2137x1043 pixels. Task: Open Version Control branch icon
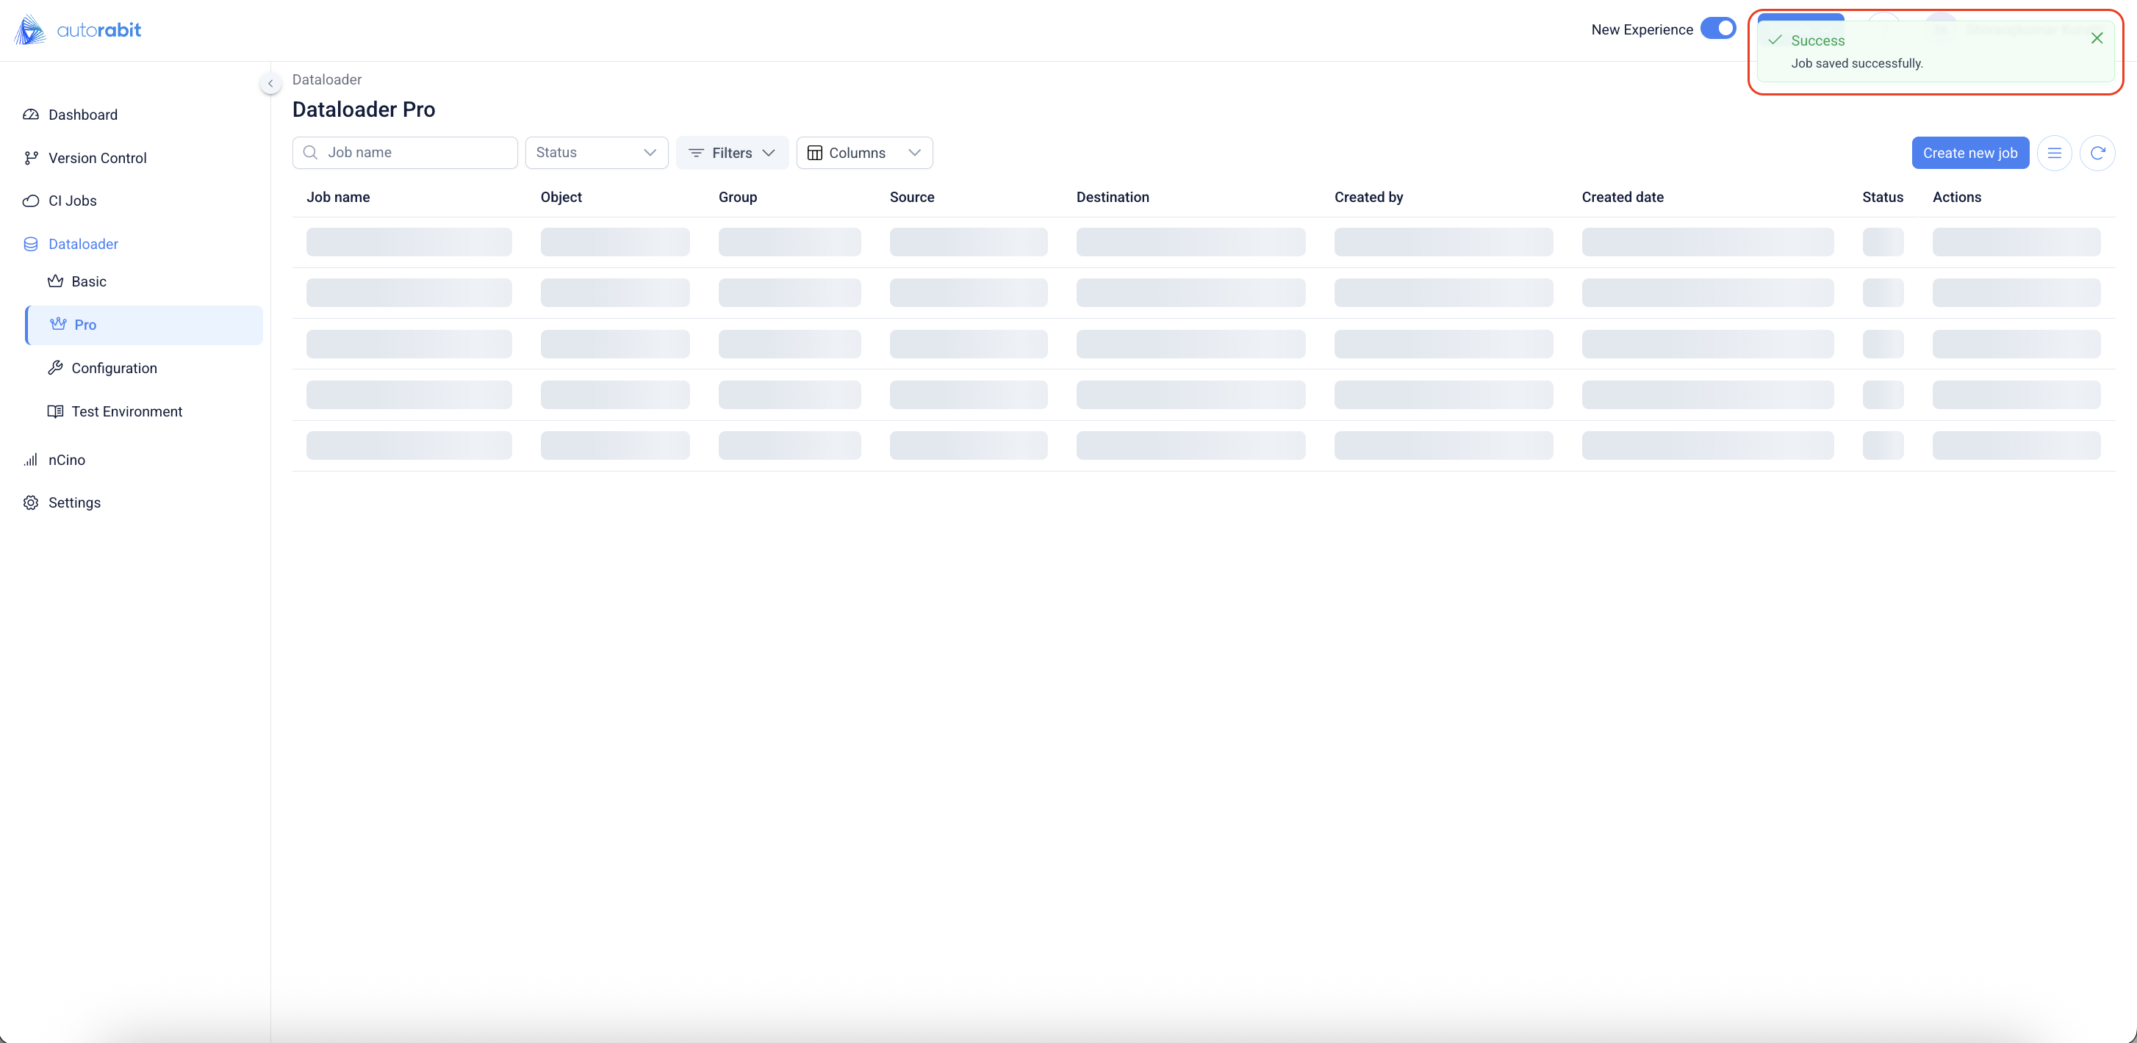[x=31, y=157]
